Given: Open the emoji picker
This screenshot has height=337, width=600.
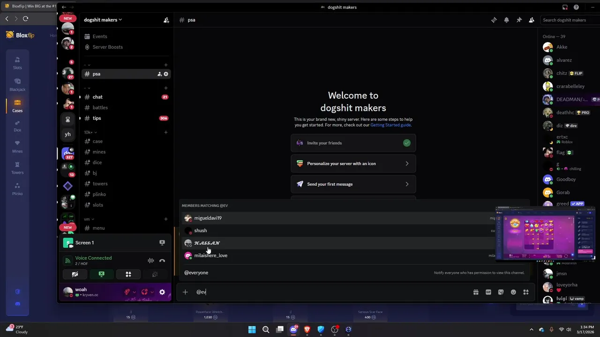Looking at the screenshot, I should (x=513, y=292).
